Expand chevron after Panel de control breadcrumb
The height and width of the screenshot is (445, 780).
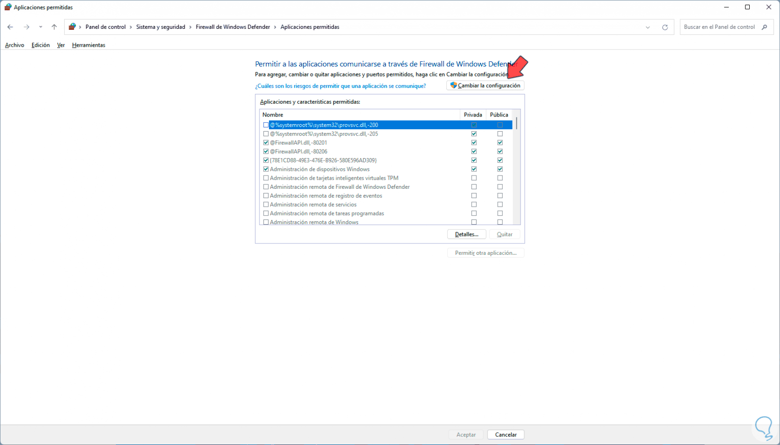click(x=131, y=27)
